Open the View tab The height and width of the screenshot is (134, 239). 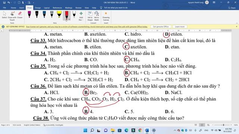[x=87, y=8]
